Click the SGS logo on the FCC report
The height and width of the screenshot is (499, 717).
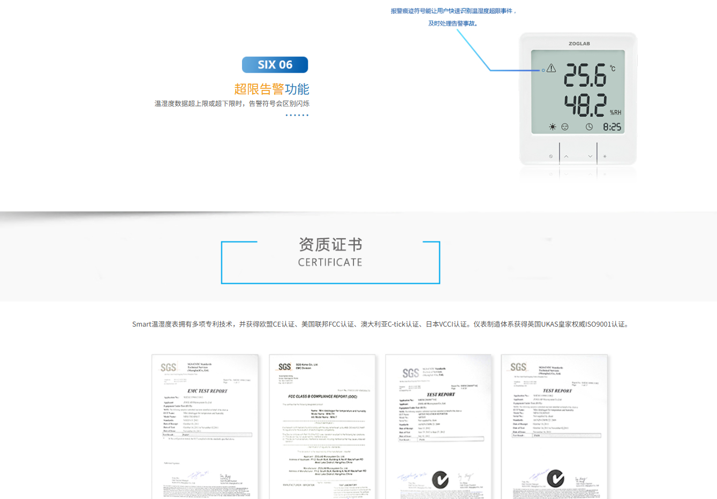[x=284, y=367]
